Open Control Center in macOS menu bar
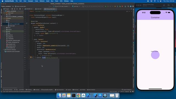Viewport: 176px width, 99px height. [161, 1]
